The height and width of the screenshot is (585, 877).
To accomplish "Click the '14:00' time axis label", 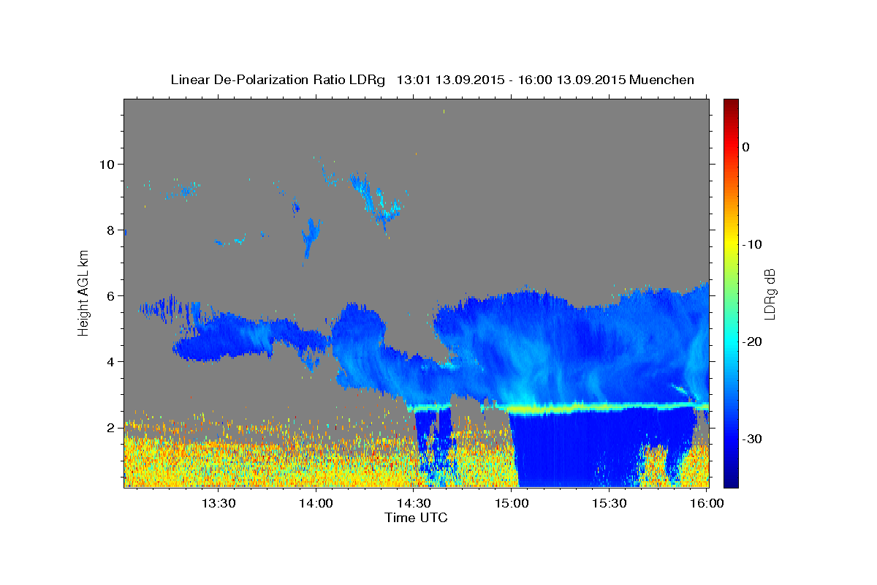I will click(316, 503).
